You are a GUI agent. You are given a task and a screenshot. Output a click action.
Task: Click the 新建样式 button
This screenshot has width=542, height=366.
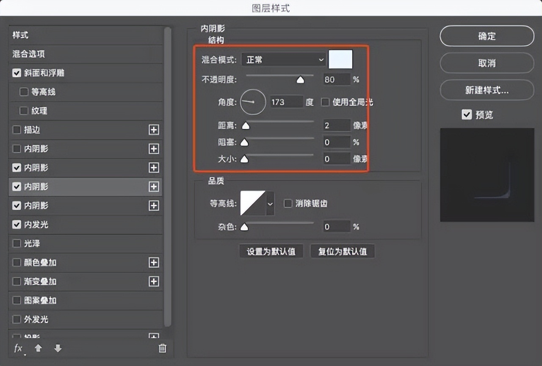tap(487, 90)
